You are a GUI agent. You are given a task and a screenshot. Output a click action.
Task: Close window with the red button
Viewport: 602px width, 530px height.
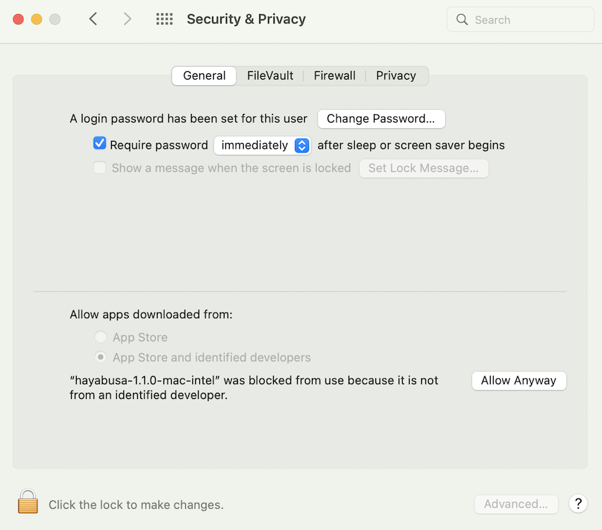pyautogui.click(x=18, y=19)
